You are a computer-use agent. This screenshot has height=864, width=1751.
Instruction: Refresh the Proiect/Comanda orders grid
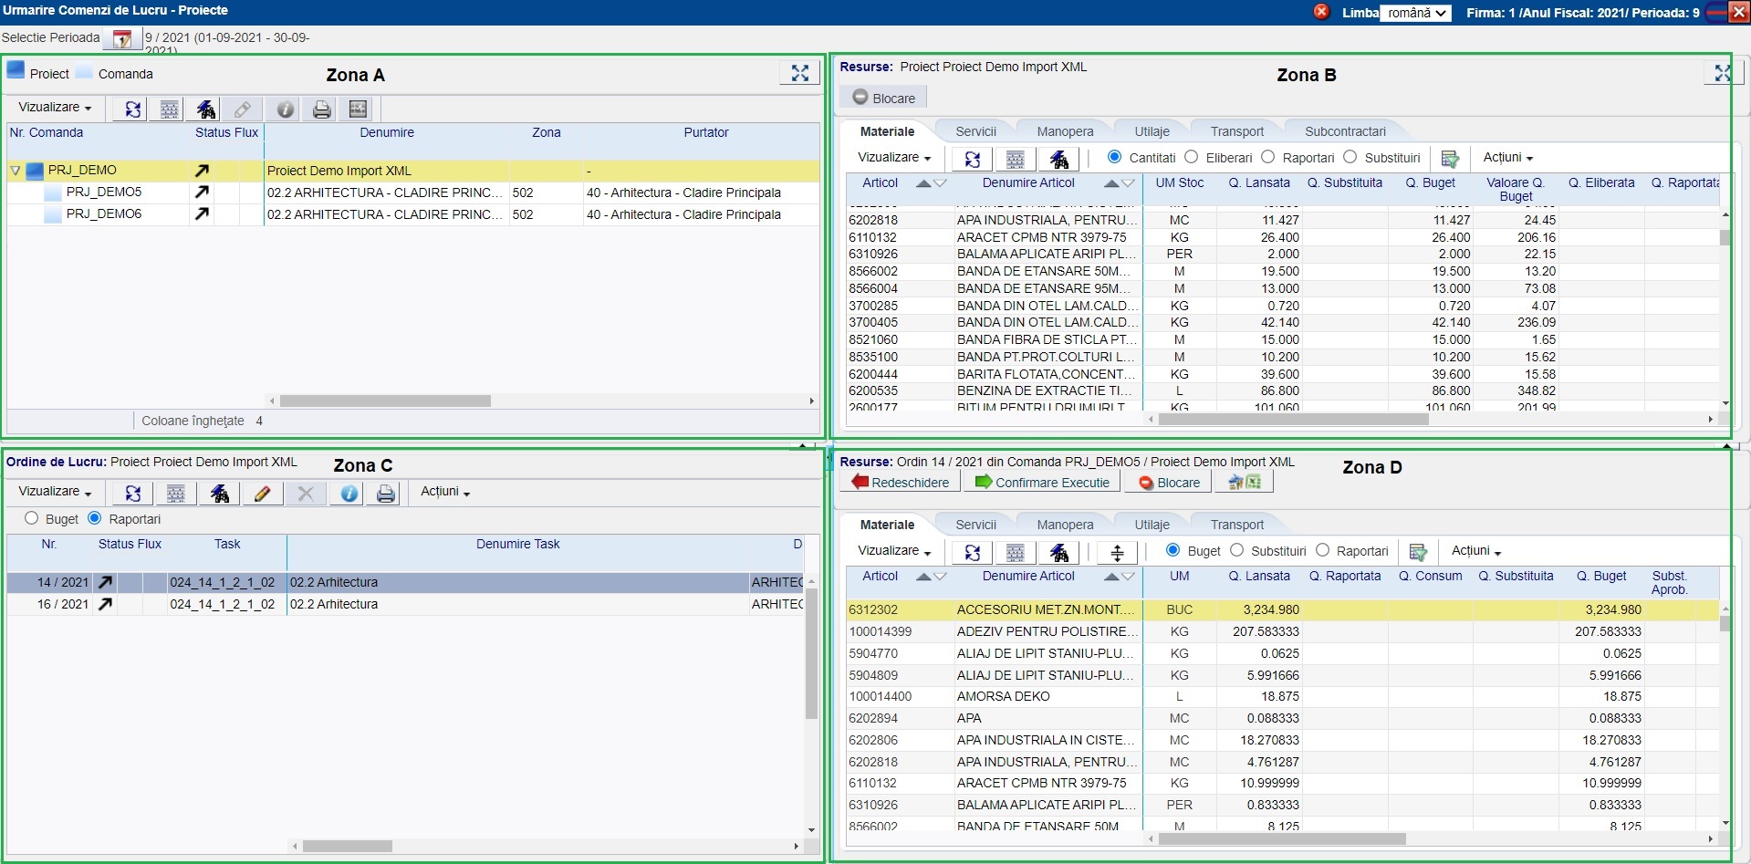[132, 109]
